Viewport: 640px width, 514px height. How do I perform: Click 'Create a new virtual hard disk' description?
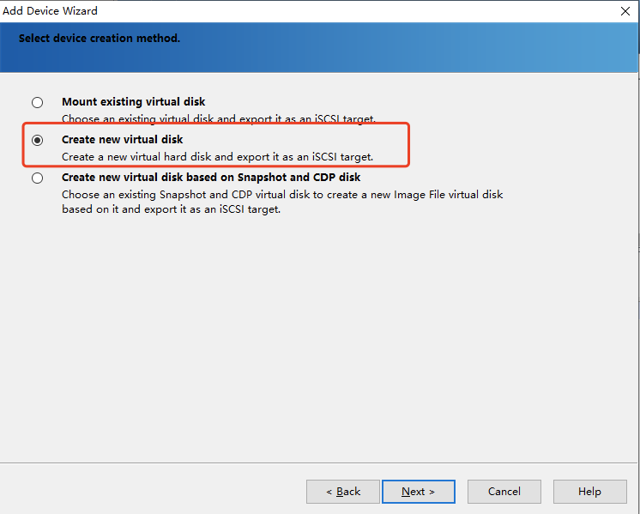click(217, 157)
